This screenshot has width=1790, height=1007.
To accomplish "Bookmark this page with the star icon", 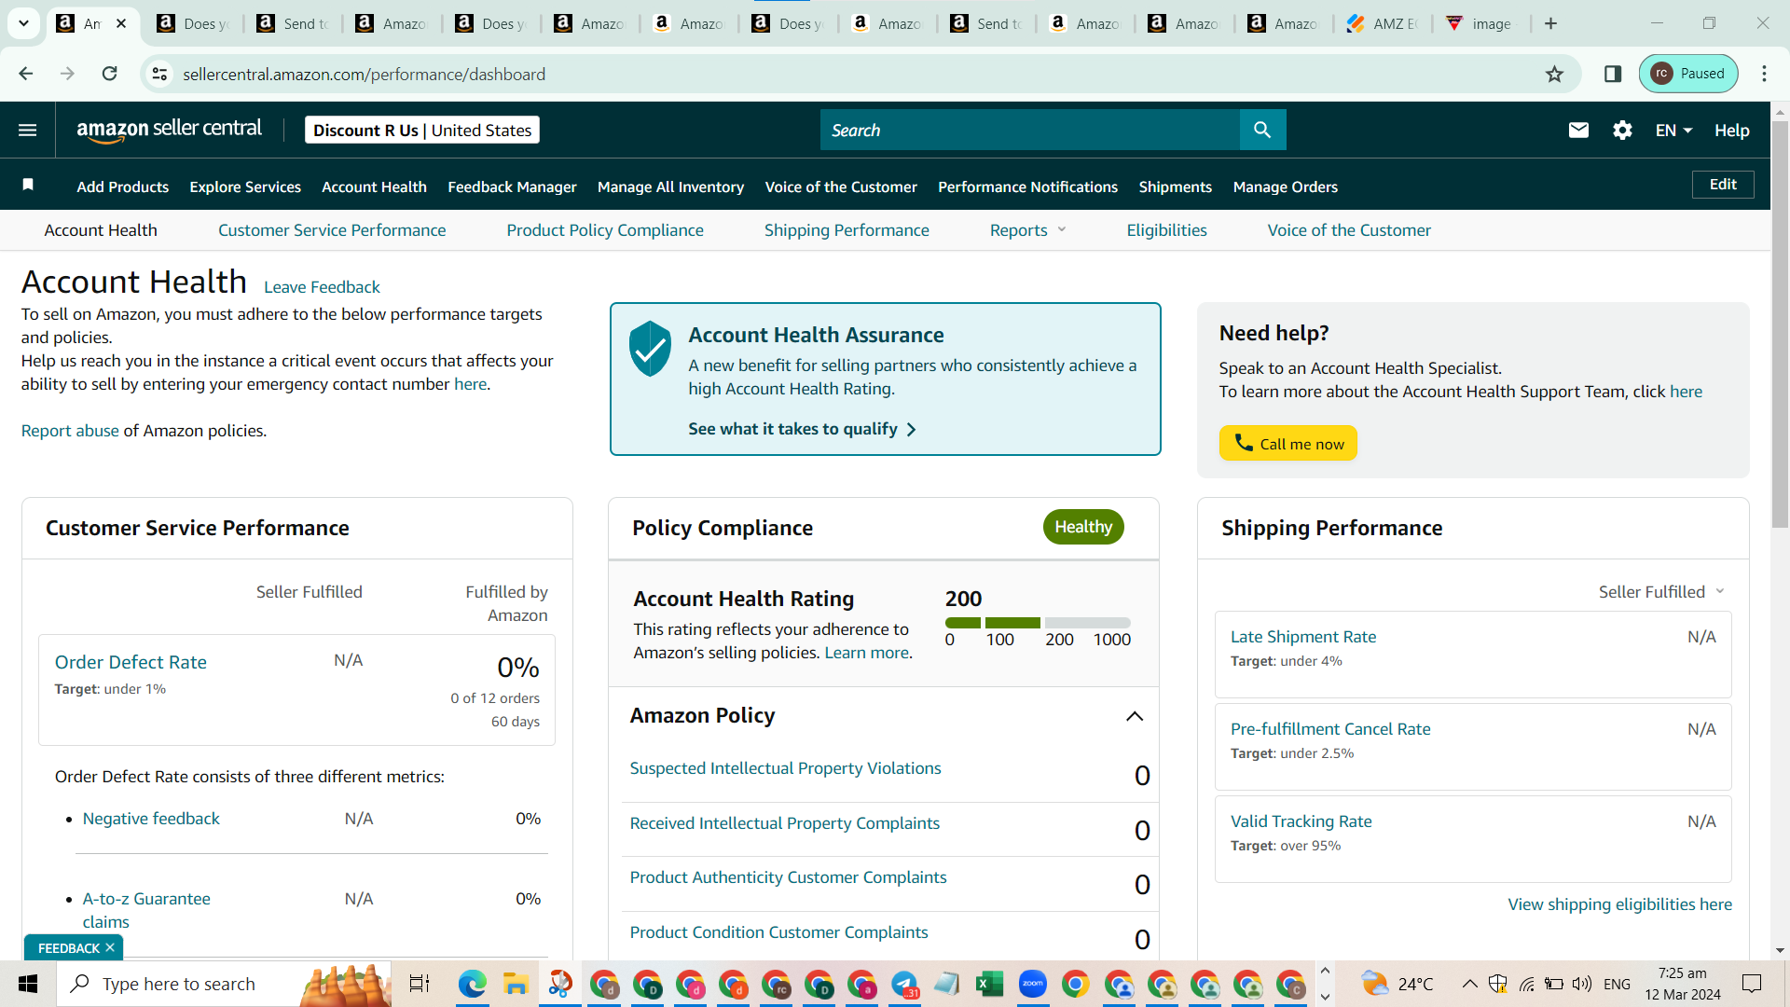I will 1554,74.
